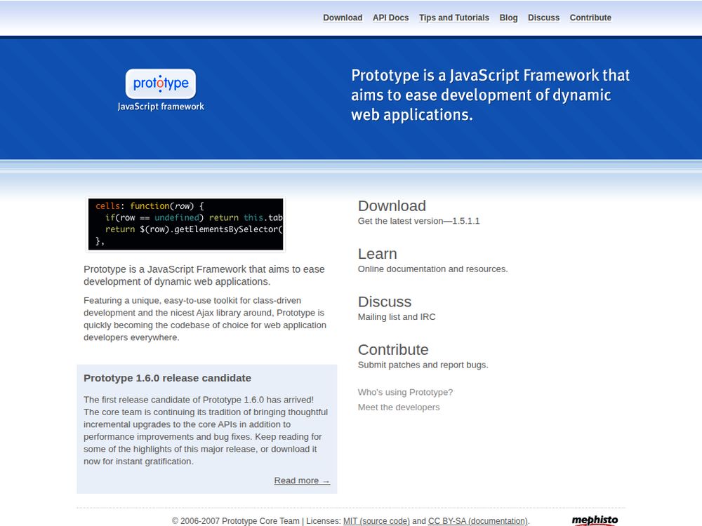This screenshot has height=526, width=702.
Task: Open the Contribute heading in sidebar
Action: click(x=393, y=349)
